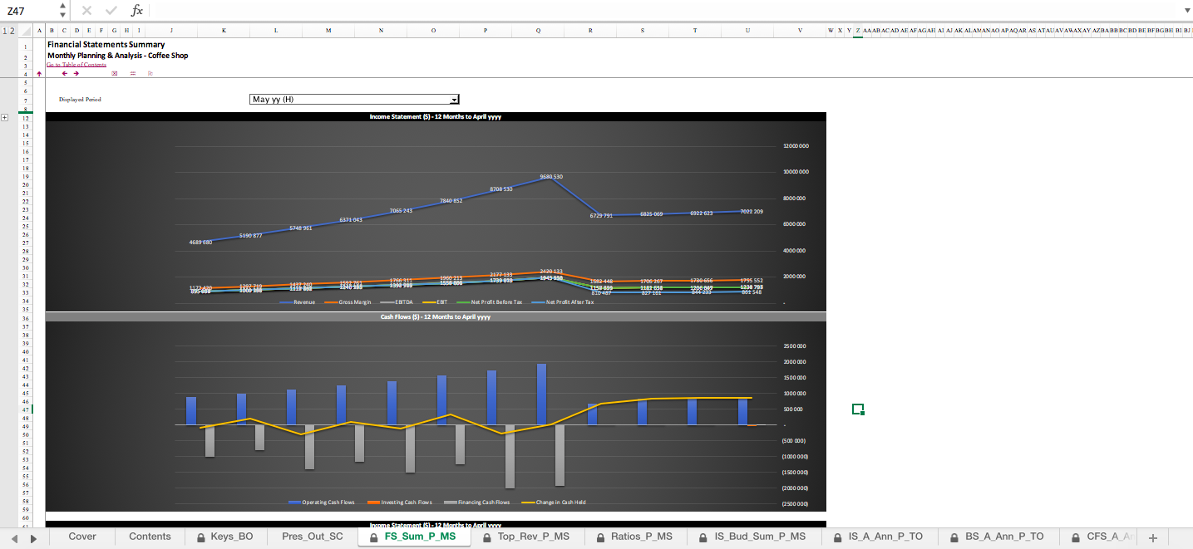1193x549 pixels.
Task: Expand grouped rows with the plus button
Action: (5, 118)
